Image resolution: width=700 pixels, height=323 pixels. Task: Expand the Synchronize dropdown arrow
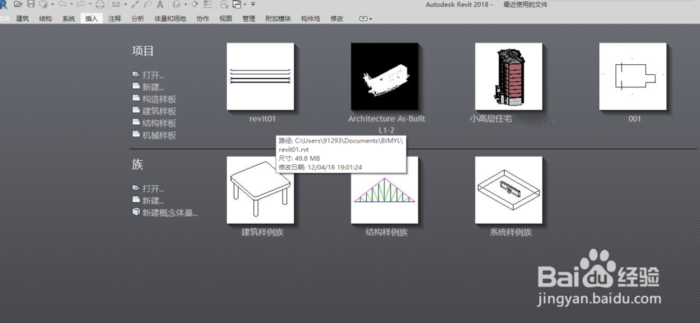(52, 4)
